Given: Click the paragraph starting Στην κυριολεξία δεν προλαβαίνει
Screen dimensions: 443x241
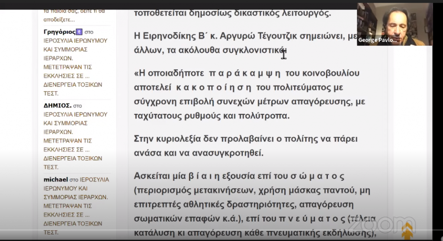Looking at the screenshot, I should tap(246, 146).
